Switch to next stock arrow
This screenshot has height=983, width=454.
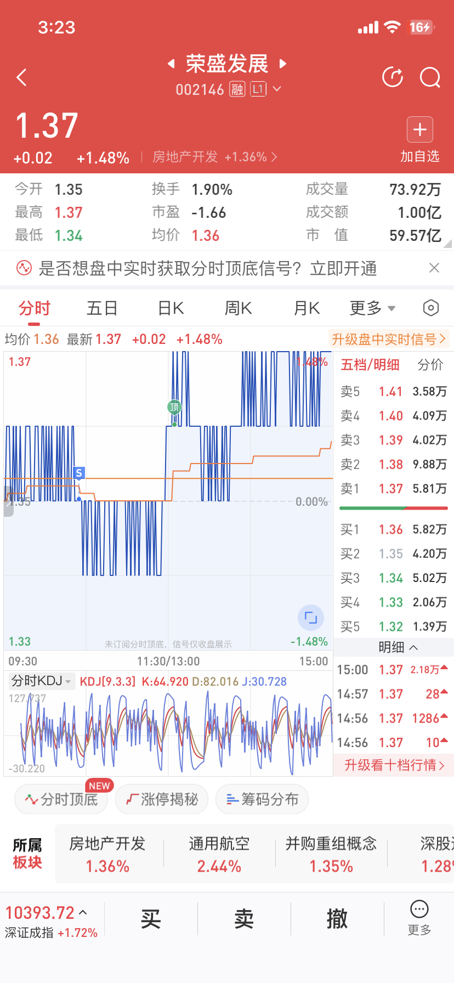[x=283, y=64]
